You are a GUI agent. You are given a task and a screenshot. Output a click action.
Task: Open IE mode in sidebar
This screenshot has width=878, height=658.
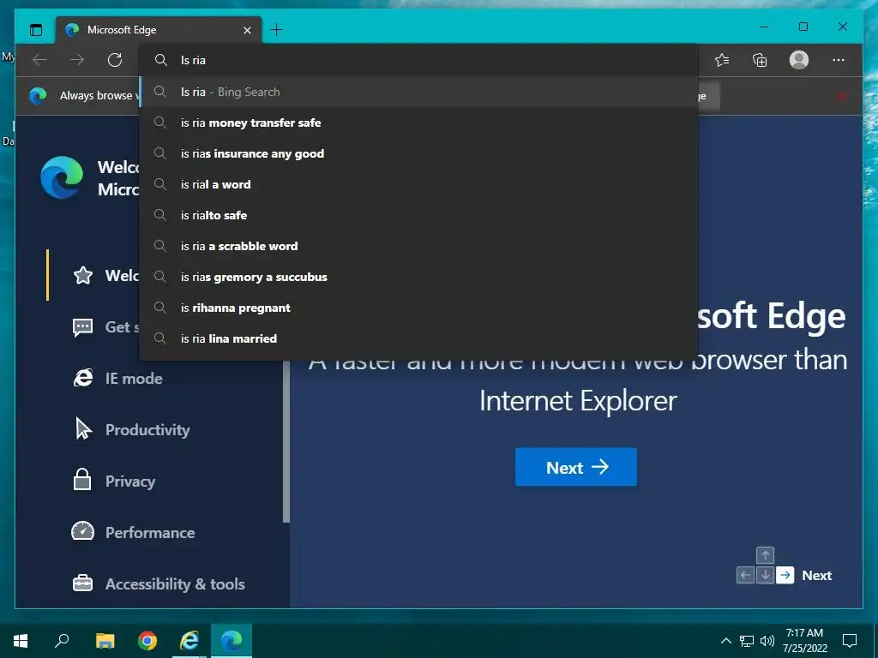pyautogui.click(x=117, y=378)
